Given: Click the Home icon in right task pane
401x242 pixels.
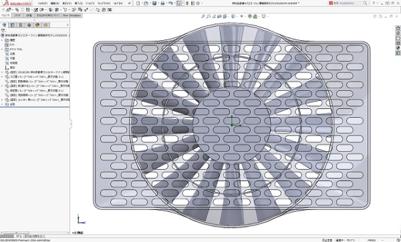Looking at the screenshot, I should click(398, 28).
